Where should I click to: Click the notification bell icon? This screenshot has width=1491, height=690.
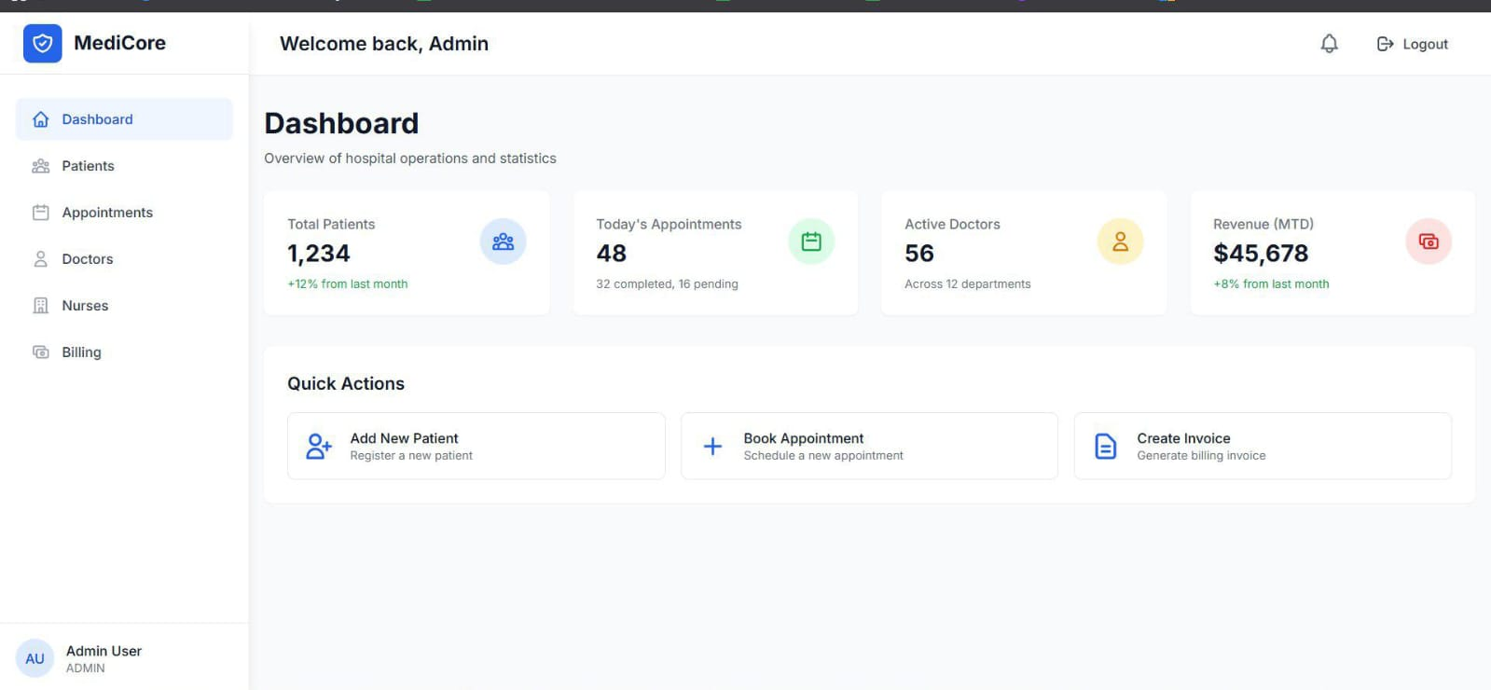coord(1329,44)
